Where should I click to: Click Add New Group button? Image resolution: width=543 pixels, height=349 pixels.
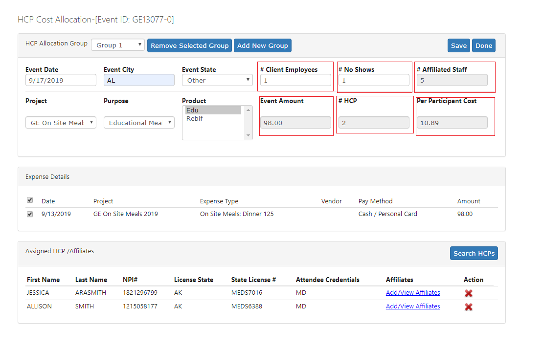(x=263, y=45)
